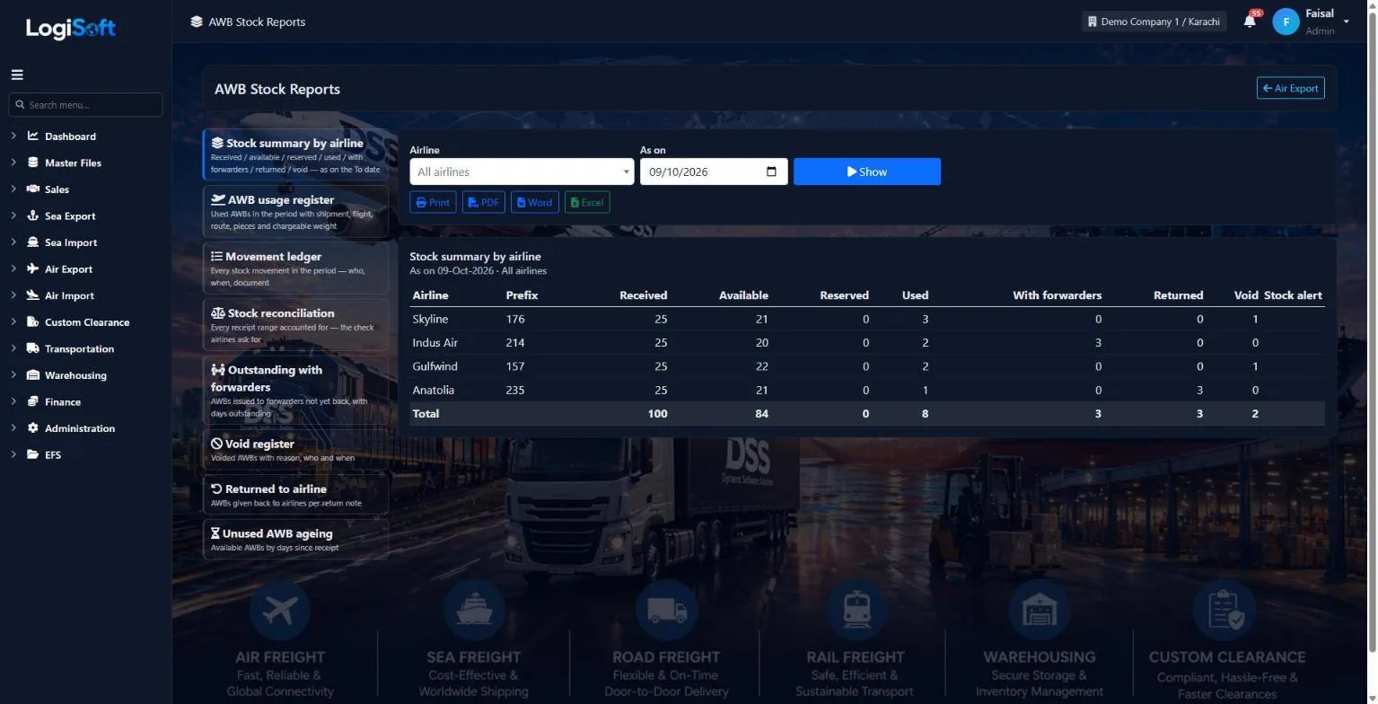1378x704 pixels.
Task: Export the report with the PDF button
Action: click(484, 202)
